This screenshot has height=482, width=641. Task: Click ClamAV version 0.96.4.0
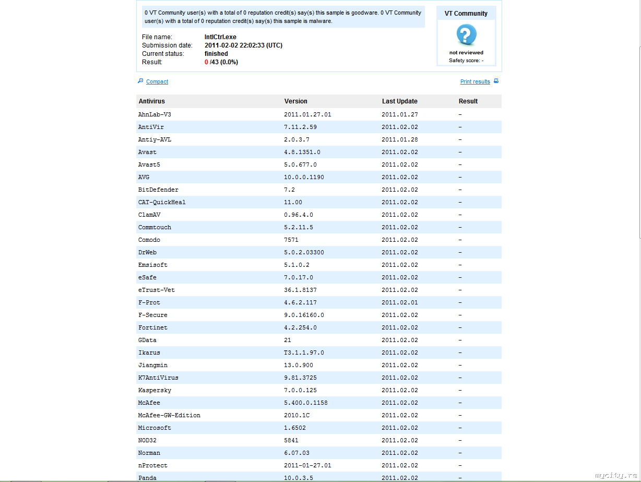coord(299,215)
